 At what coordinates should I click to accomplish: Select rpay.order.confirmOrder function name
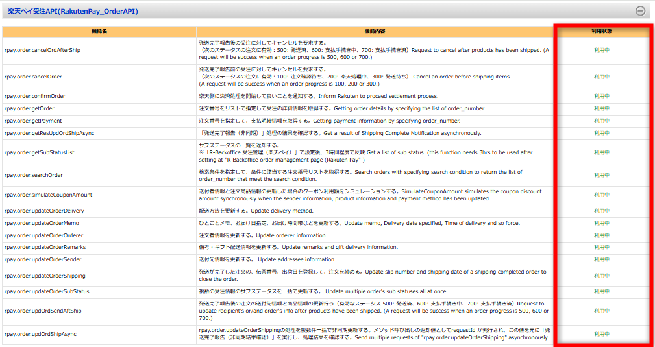point(34,96)
